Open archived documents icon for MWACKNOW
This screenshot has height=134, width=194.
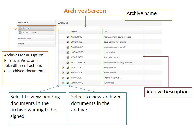68,57
